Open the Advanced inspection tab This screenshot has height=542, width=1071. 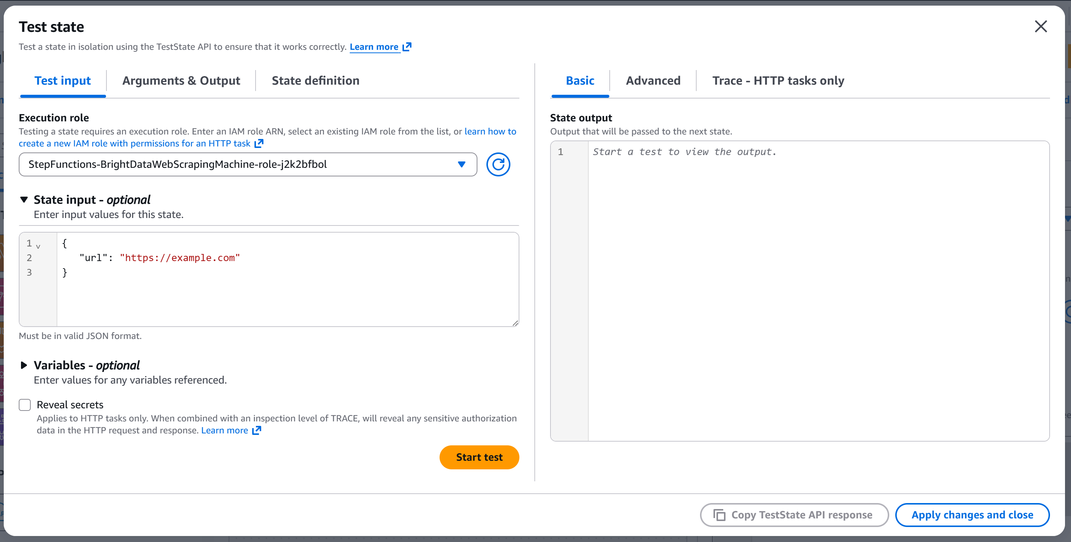(653, 80)
